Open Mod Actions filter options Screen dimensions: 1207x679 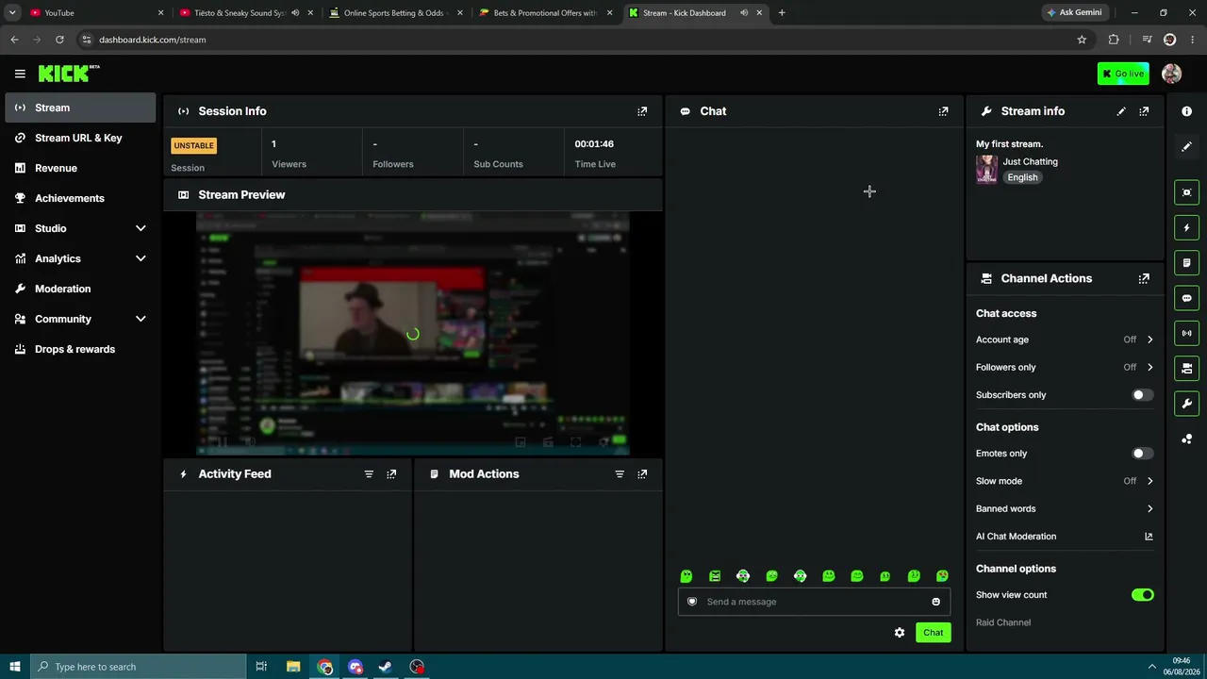point(620,474)
